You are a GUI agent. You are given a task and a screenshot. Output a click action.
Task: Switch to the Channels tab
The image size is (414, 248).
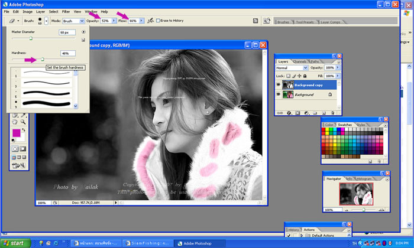click(x=299, y=61)
